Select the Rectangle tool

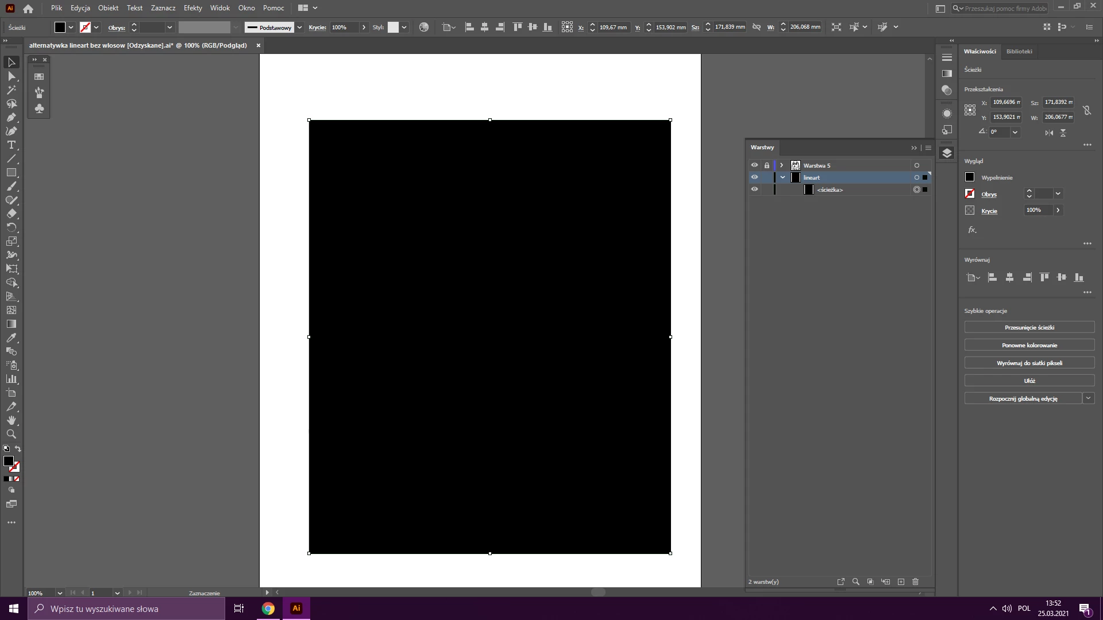[11, 173]
